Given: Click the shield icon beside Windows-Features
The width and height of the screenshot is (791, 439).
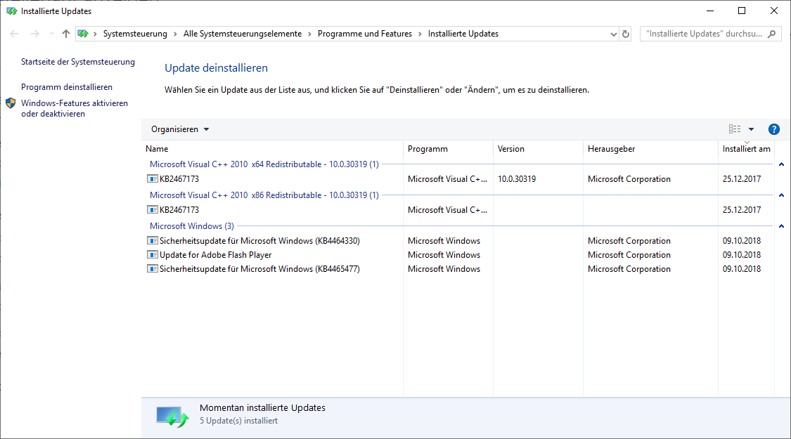Looking at the screenshot, I should tap(11, 103).
